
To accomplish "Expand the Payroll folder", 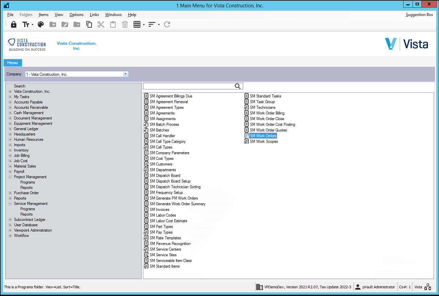I will tap(10, 172).
